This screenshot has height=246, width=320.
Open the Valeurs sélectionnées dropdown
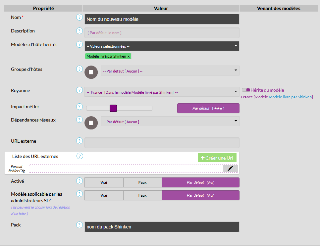[162, 46]
